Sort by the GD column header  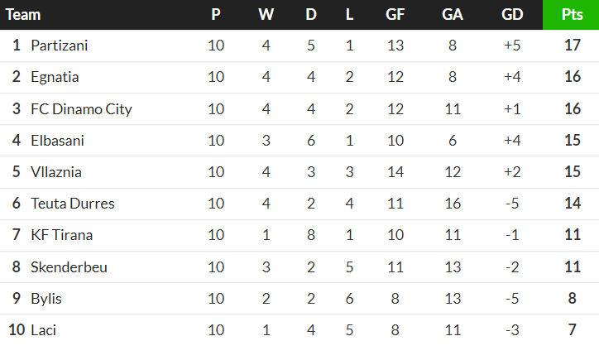[512, 15]
